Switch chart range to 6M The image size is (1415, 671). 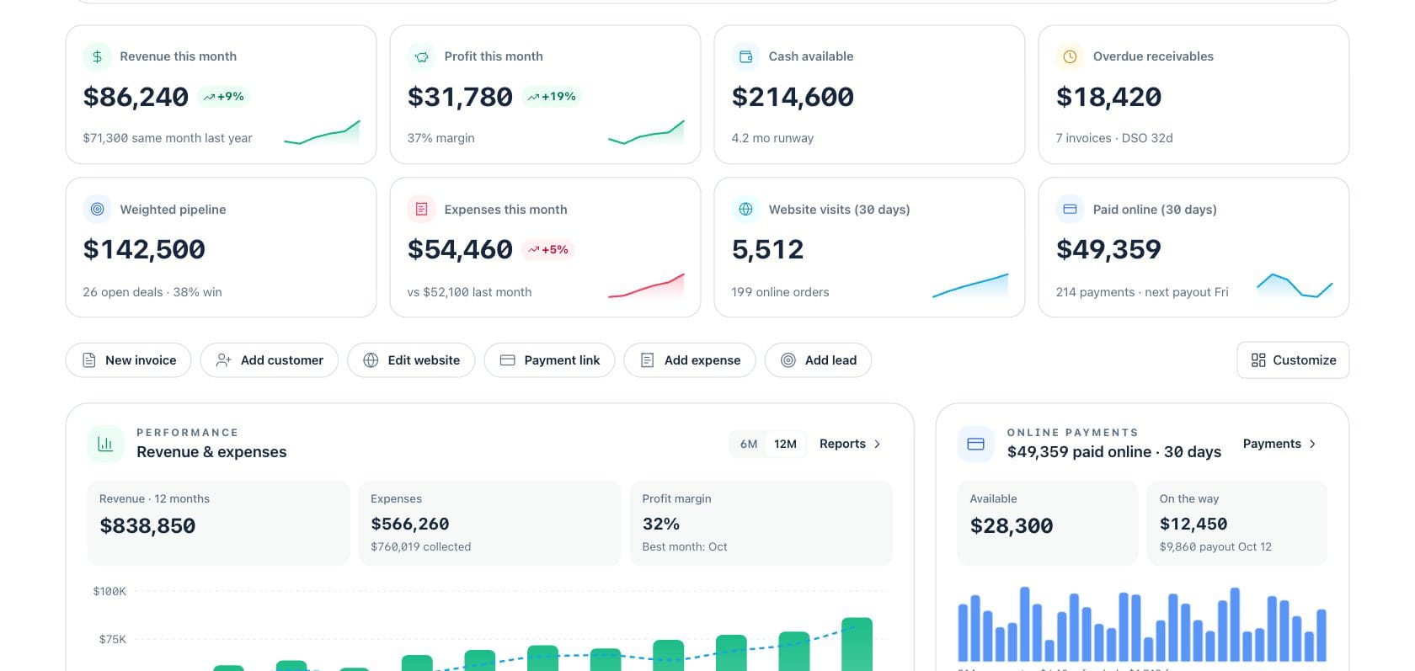click(x=749, y=444)
